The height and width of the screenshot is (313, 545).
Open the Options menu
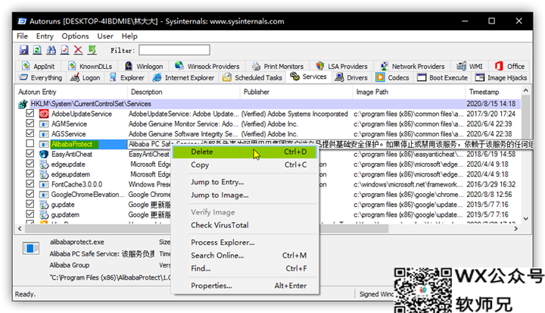tap(75, 36)
